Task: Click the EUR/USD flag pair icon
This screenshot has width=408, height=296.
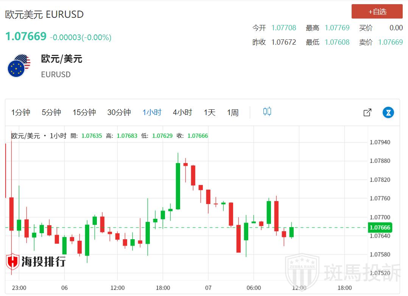Action: click(19, 66)
